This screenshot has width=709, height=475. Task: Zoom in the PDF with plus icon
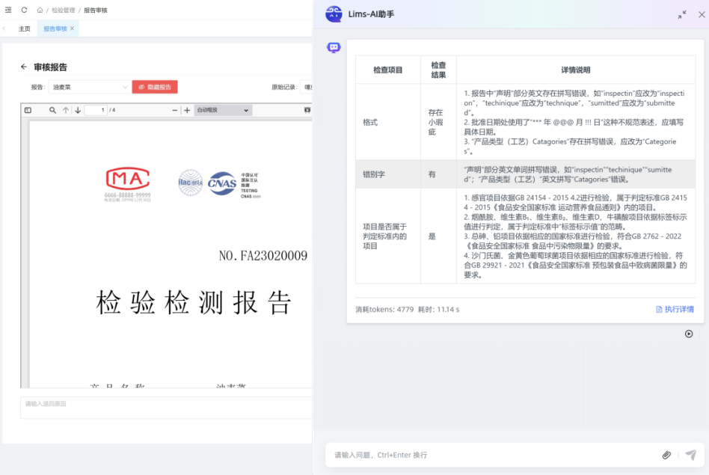click(187, 110)
